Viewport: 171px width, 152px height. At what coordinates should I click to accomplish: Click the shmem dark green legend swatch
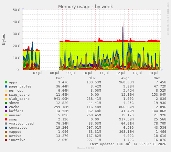(x=6, y=103)
